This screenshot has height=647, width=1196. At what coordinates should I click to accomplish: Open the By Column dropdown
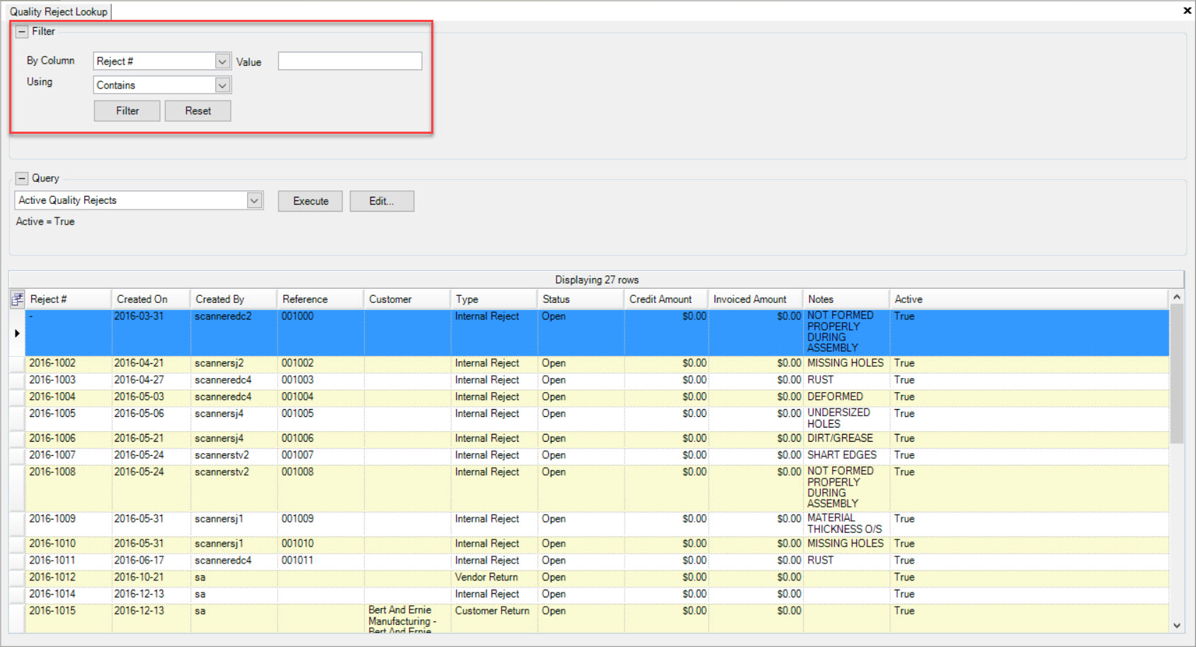[222, 62]
